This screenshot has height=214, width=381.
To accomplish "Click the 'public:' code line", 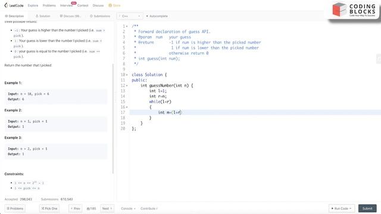I will coord(139,80).
